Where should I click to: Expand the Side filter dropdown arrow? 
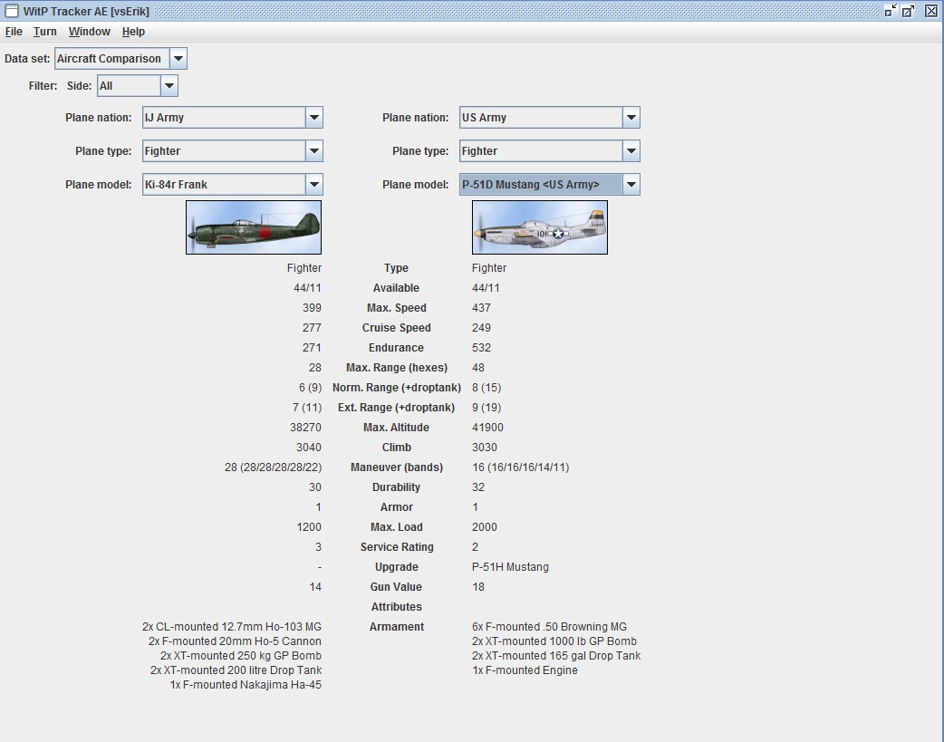(x=169, y=85)
